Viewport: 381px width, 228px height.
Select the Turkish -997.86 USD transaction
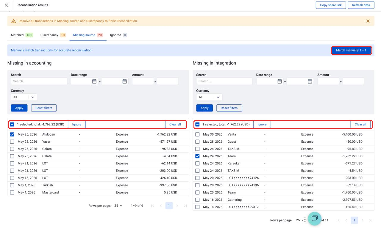click(12, 185)
